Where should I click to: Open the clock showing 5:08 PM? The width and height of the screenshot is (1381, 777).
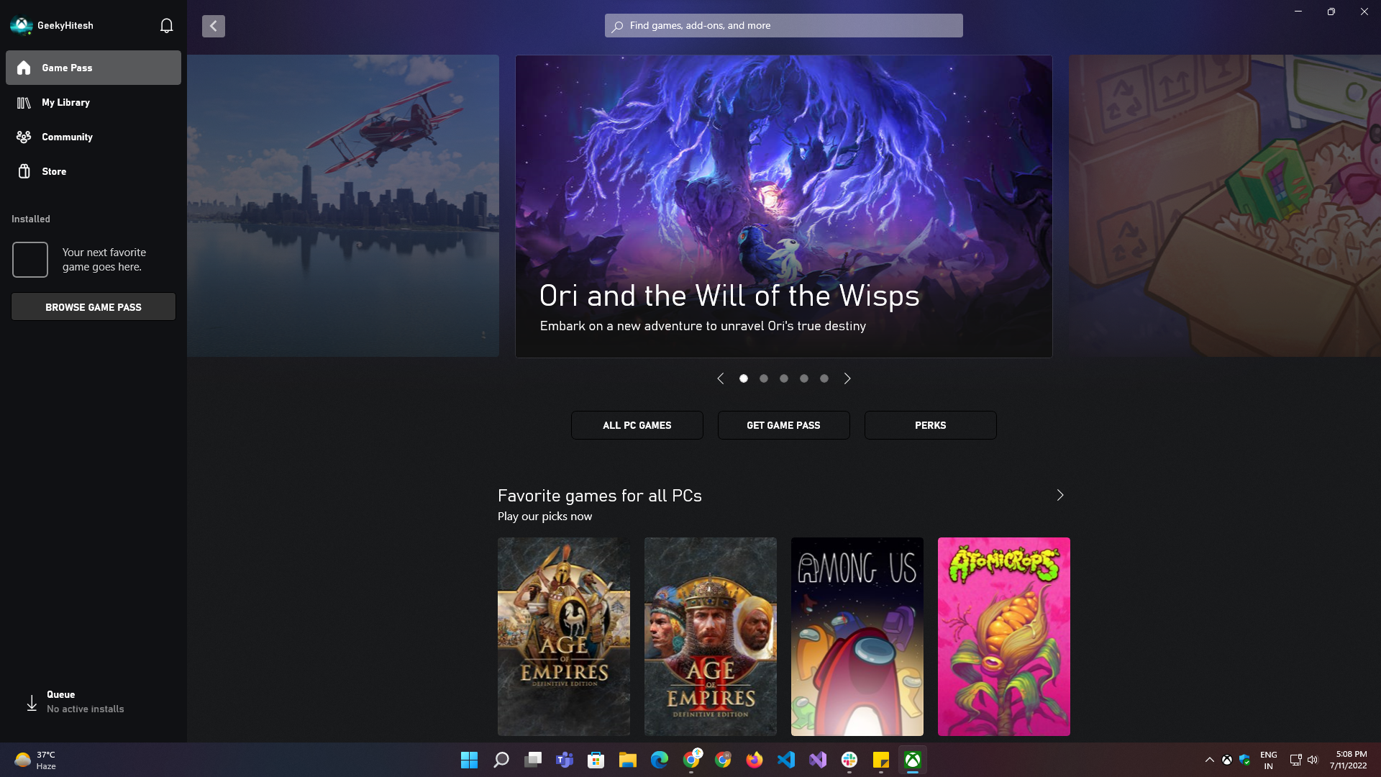1350,760
